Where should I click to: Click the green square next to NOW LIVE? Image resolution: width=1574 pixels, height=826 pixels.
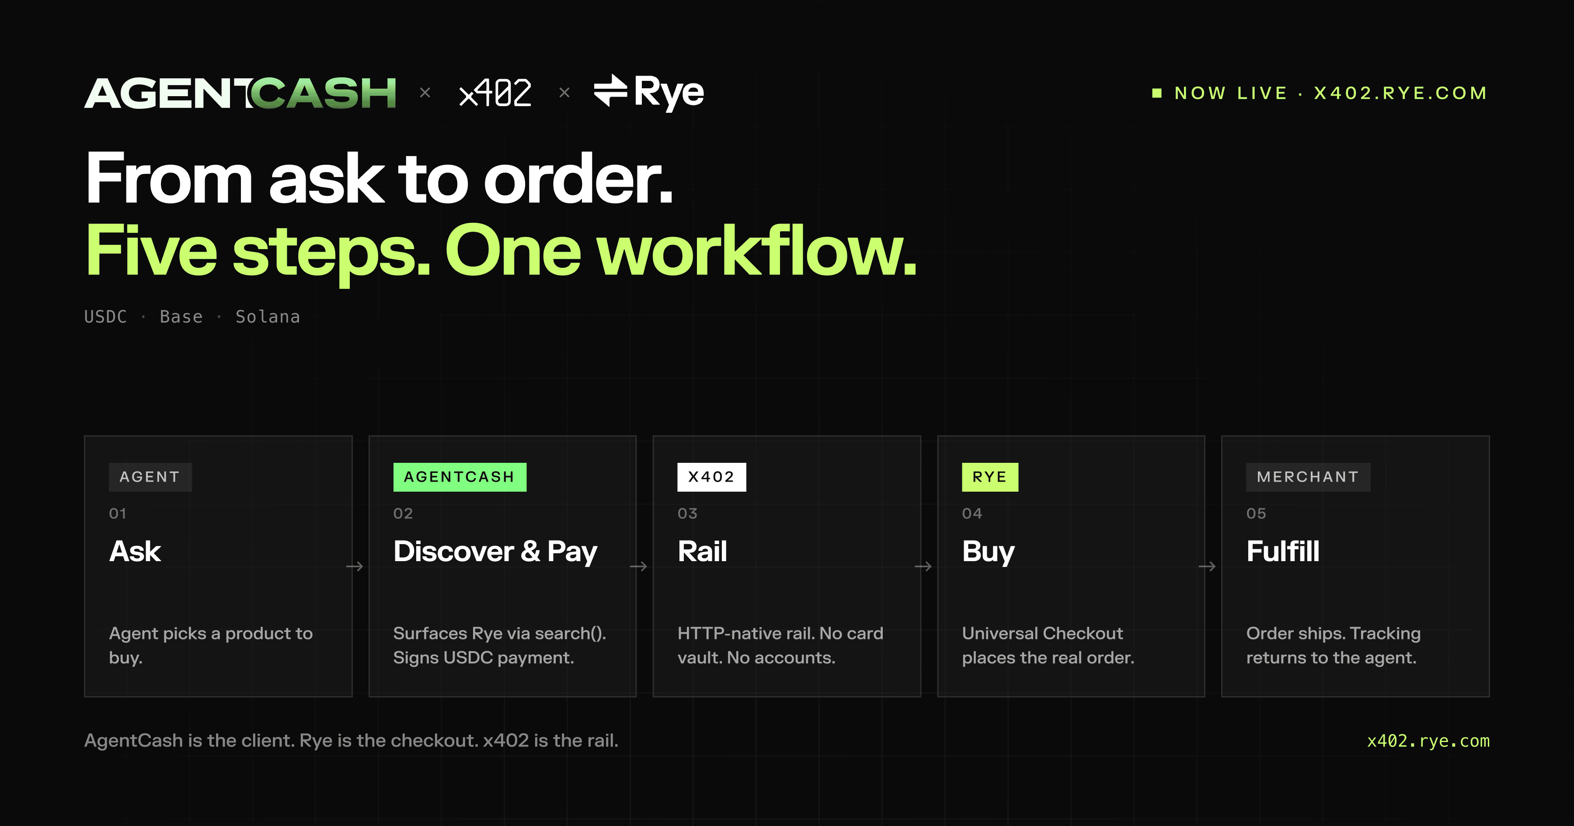tap(1156, 93)
